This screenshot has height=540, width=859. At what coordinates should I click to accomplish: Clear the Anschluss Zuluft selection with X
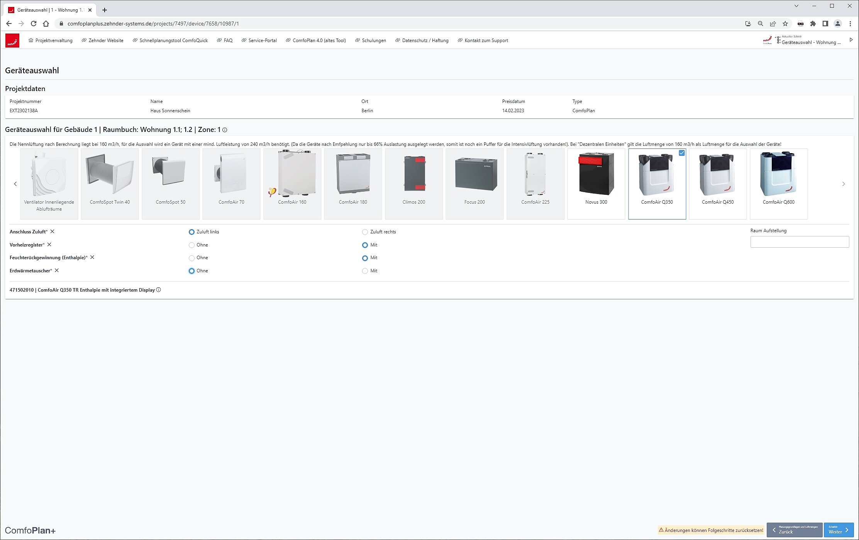point(53,231)
